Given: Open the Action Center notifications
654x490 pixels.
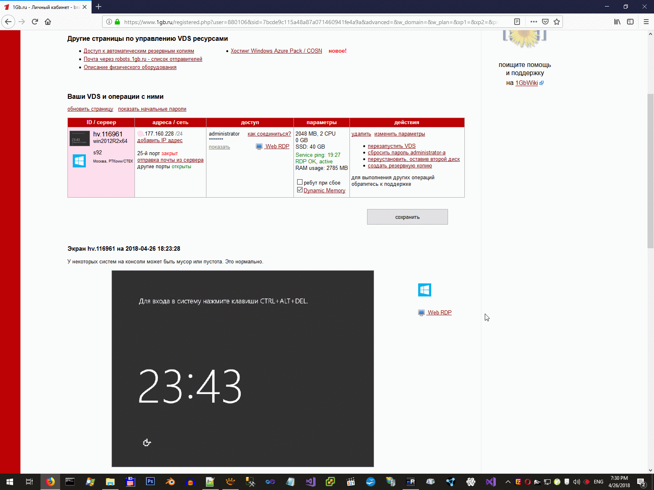Looking at the screenshot, I should tap(642, 482).
